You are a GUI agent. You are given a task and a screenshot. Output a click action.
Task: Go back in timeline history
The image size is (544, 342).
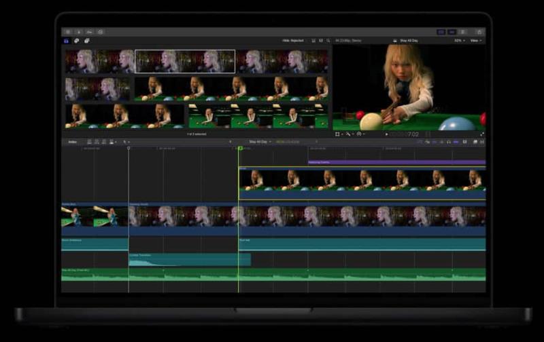[230, 142]
